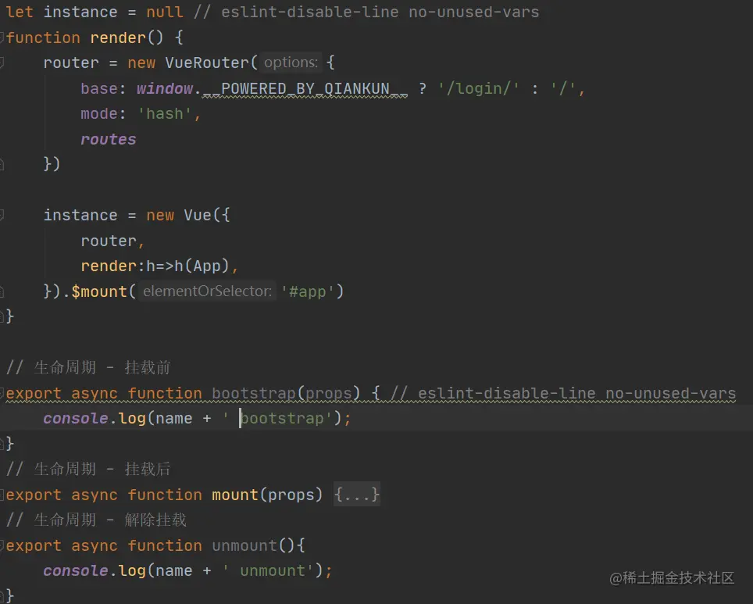Expand mount function using its gutter fold marker

(x=2, y=495)
